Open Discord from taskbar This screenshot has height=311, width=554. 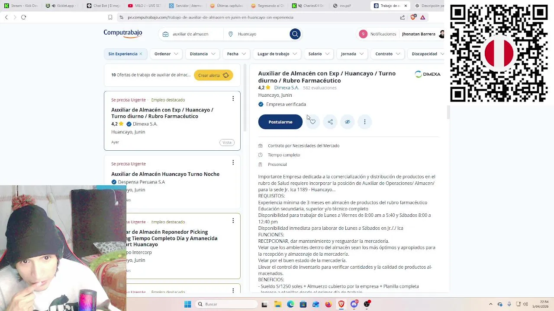(x=354, y=304)
